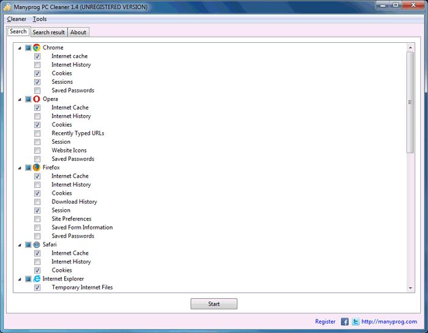Click the Opera browser icon
The height and width of the screenshot is (333, 428).
pos(37,99)
